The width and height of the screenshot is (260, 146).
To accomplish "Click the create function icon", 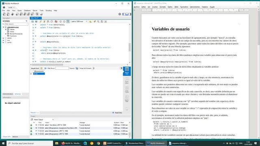I will (32, 14).
